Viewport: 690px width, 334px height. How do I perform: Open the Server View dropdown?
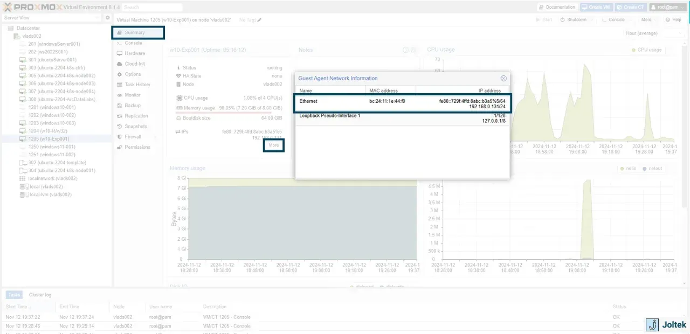coord(51,18)
